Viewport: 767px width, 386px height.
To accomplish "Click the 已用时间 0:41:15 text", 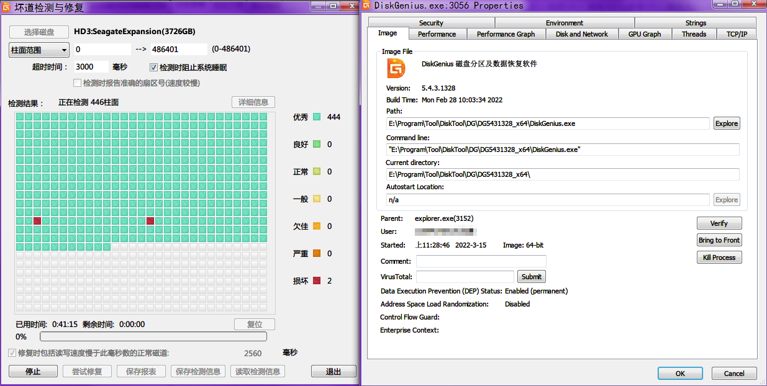I will (47, 324).
